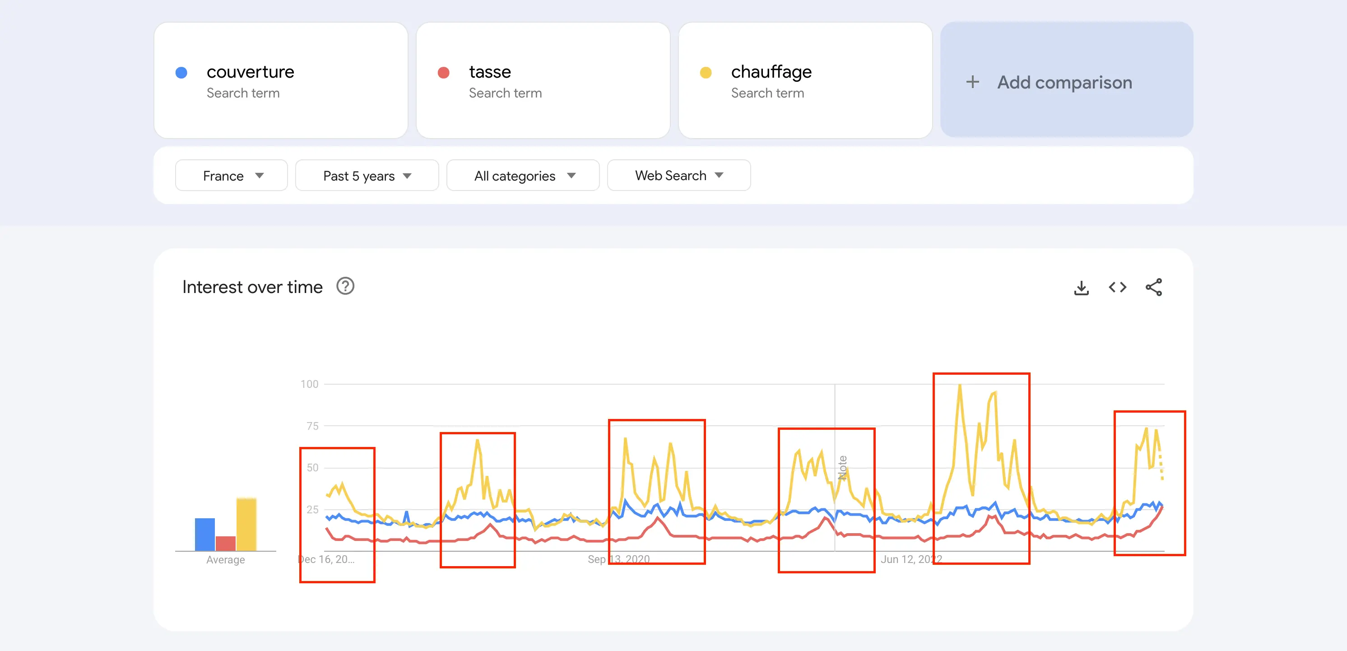Click the Add comparison button
The width and height of the screenshot is (1347, 651).
pos(1067,80)
